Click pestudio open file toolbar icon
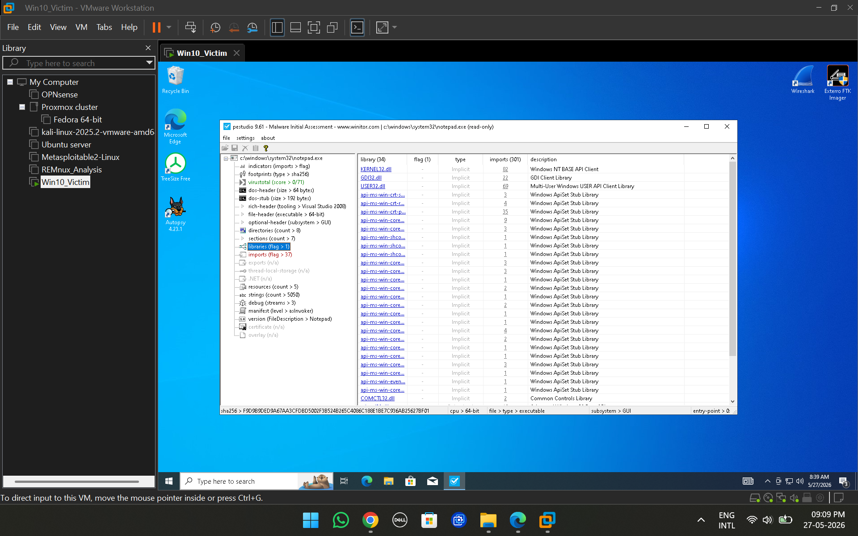This screenshot has width=858, height=536. coord(225,148)
